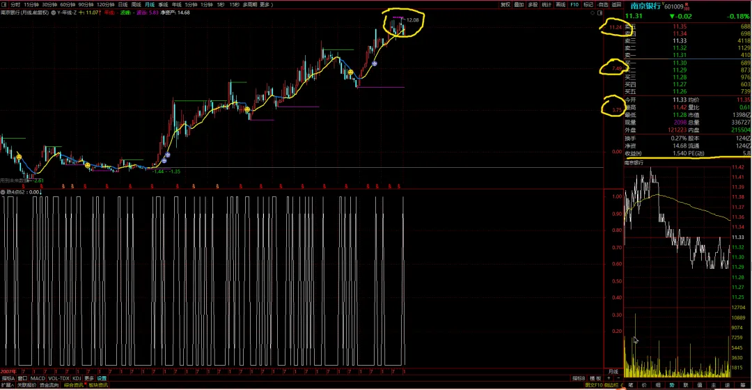The height and width of the screenshot is (390, 752).
Task: Switch lower indicator to MACD
Action: point(38,378)
